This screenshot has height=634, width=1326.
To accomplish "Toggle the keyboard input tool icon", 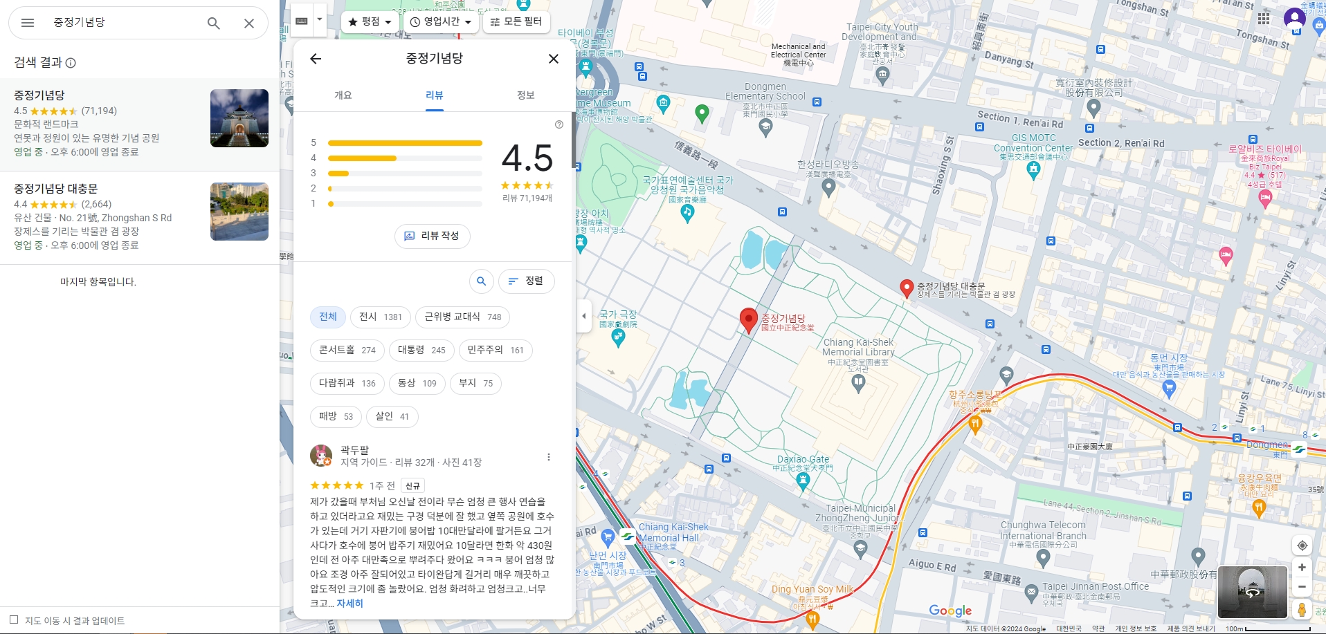I will pyautogui.click(x=302, y=21).
